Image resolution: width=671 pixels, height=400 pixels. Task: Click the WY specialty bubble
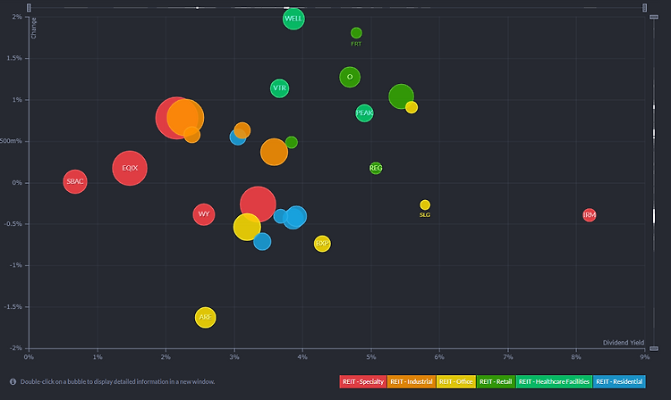tap(204, 214)
